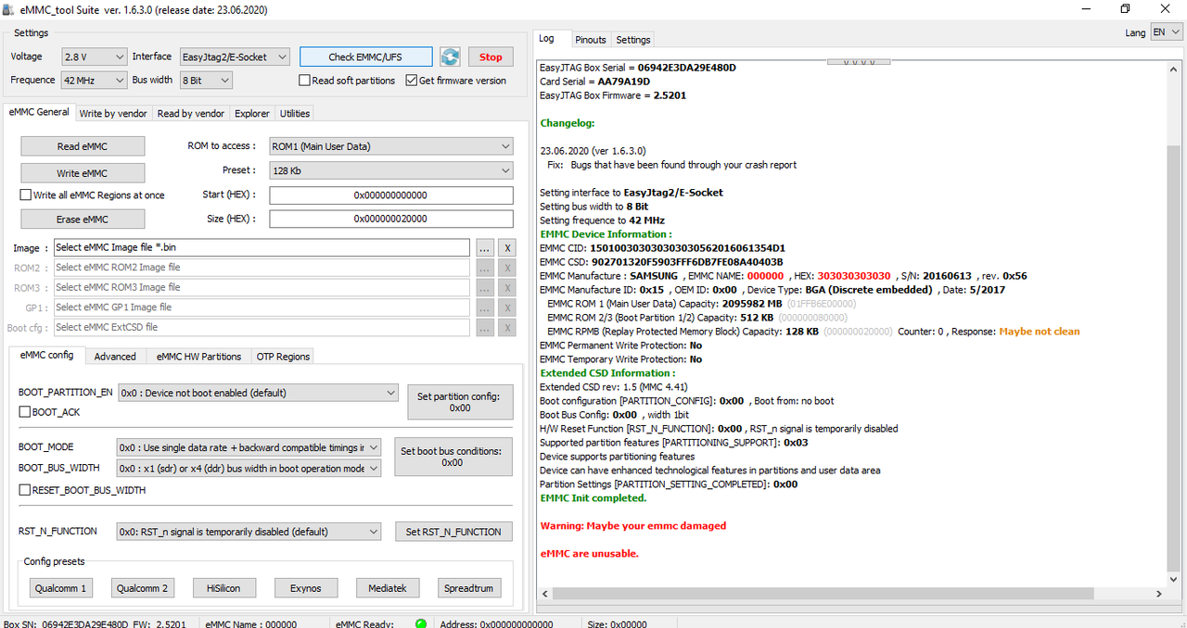
Task: Click the eMMC Ready green status indicator
Action: coord(421,624)
